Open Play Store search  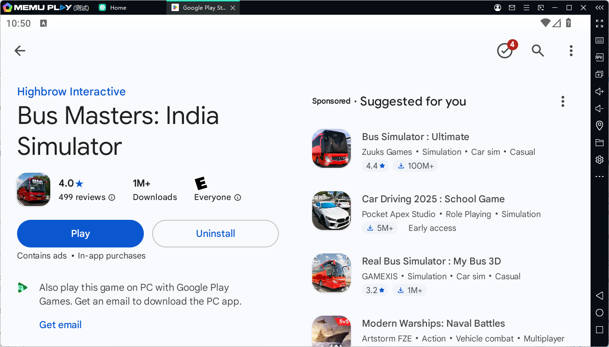(538, 51)
